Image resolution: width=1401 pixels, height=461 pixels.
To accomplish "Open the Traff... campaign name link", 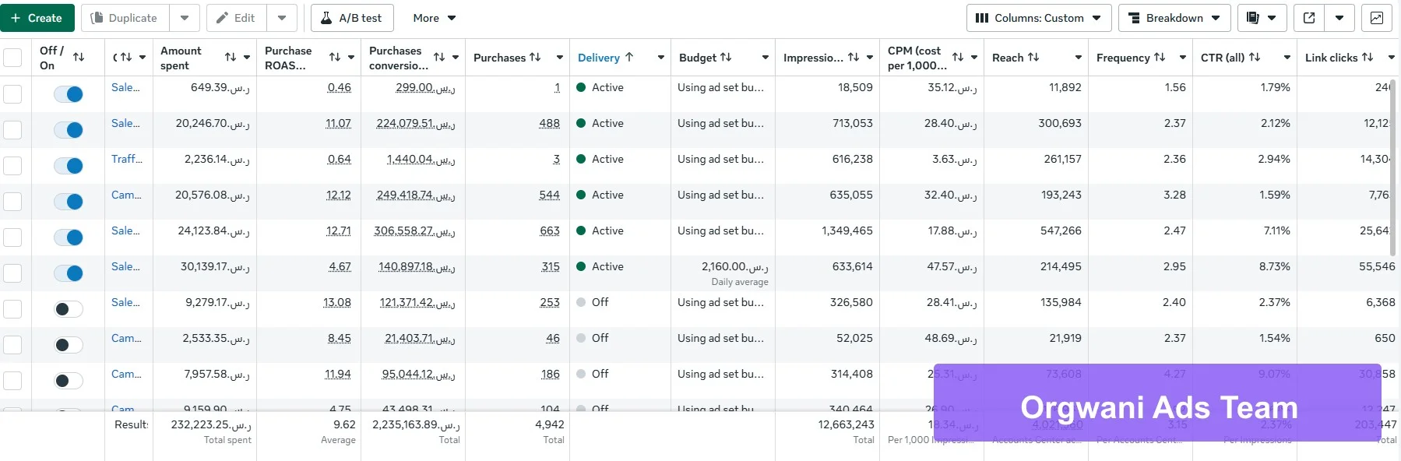I will coord(126,159).
